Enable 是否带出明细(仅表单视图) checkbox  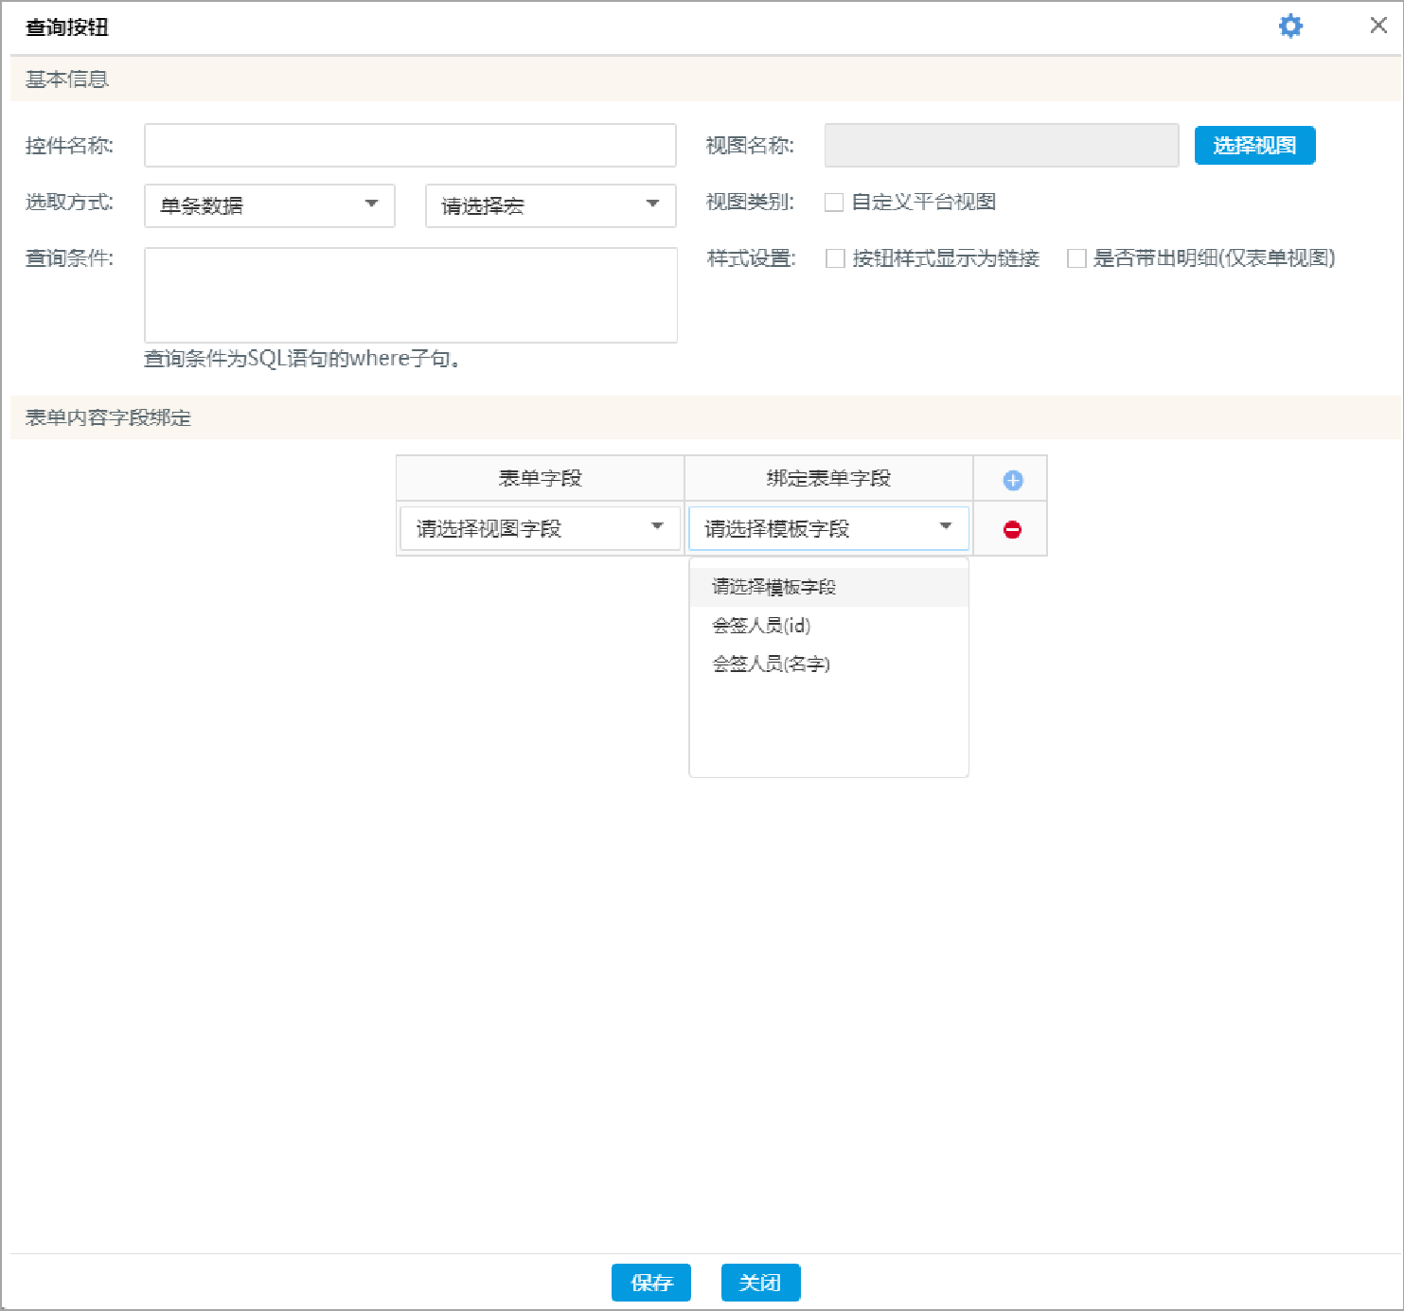[1076, 258]
